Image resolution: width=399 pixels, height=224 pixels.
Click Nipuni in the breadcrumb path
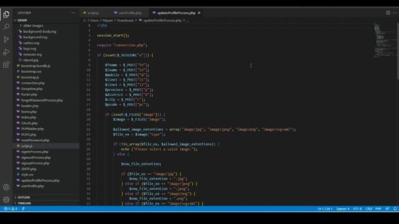108,21
